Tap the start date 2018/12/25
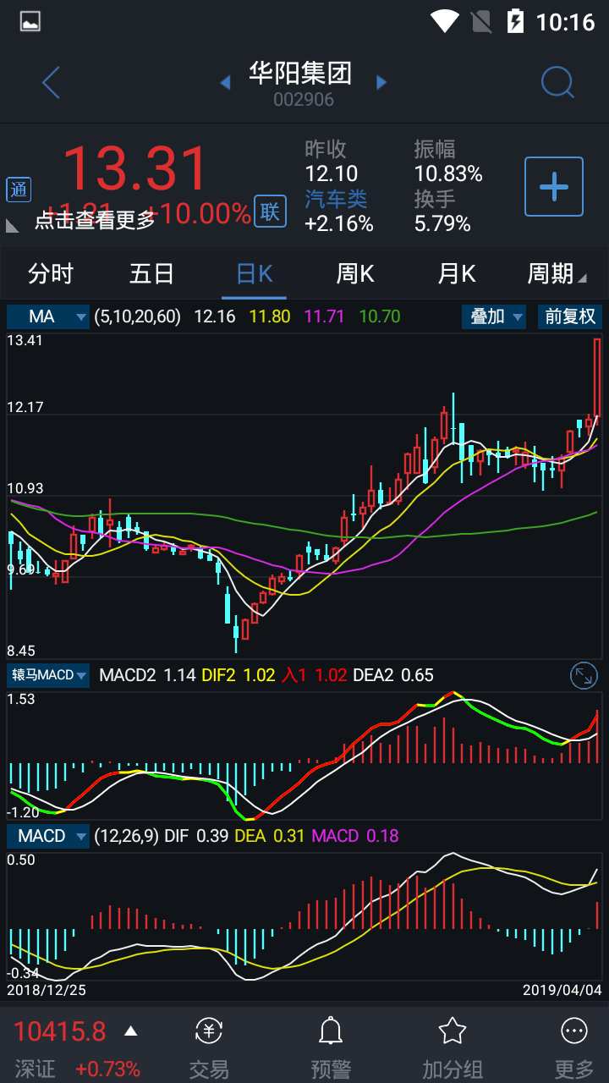The height and width of the screenshot is (1083, 609). coord(47,989)
